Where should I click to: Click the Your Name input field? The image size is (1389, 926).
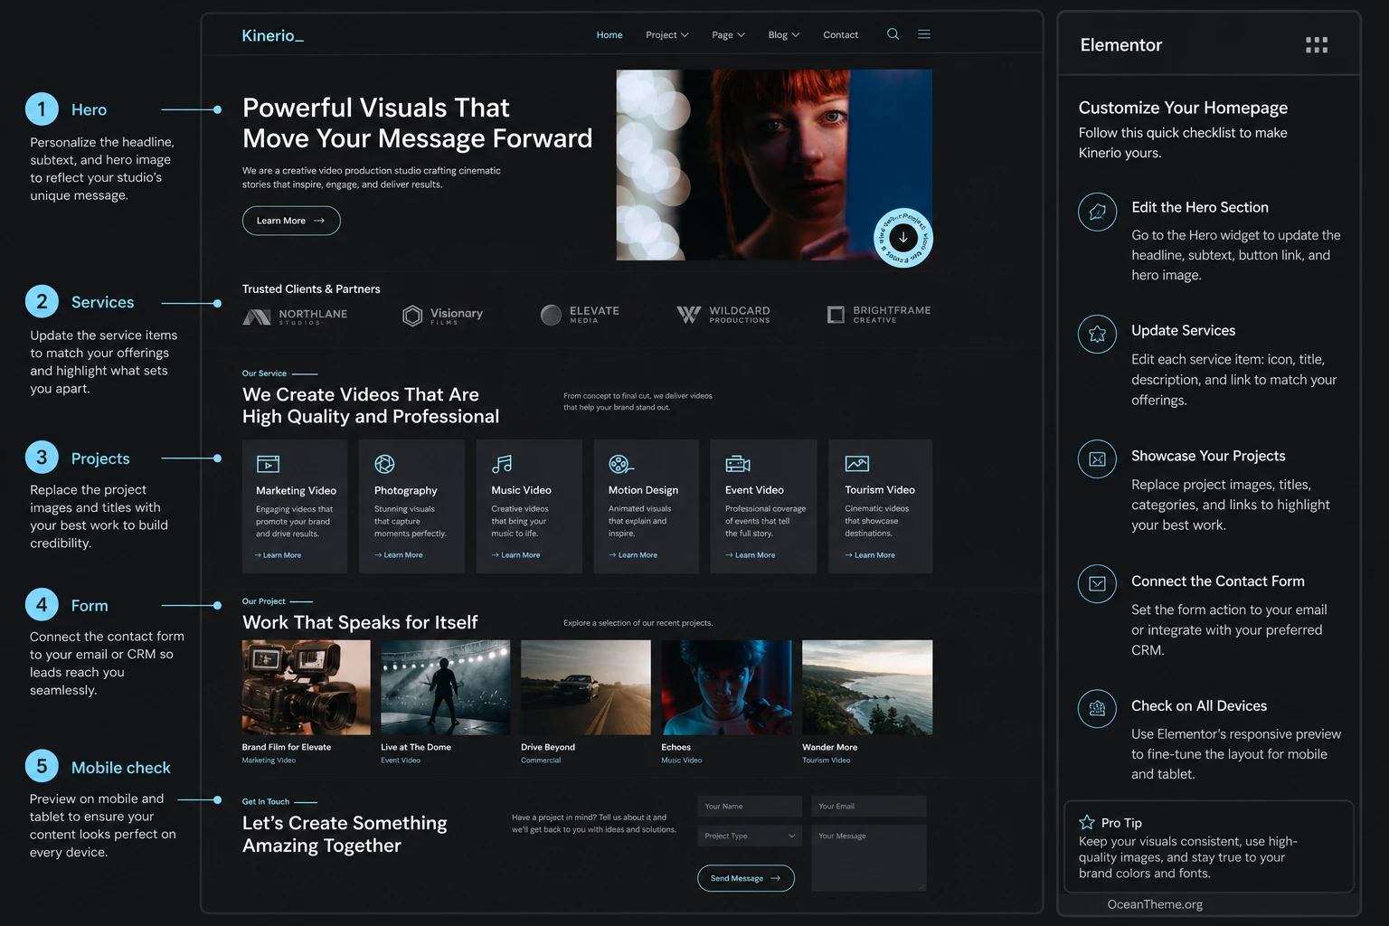[750, 807]
